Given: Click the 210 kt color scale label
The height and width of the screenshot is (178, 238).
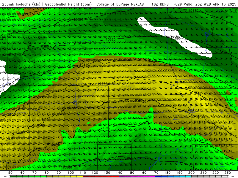Looking at the screenshot, I should point(203,173).
